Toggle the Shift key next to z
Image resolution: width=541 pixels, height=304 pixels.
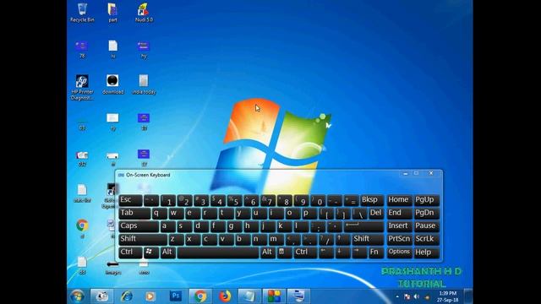[x=143, y=239]
